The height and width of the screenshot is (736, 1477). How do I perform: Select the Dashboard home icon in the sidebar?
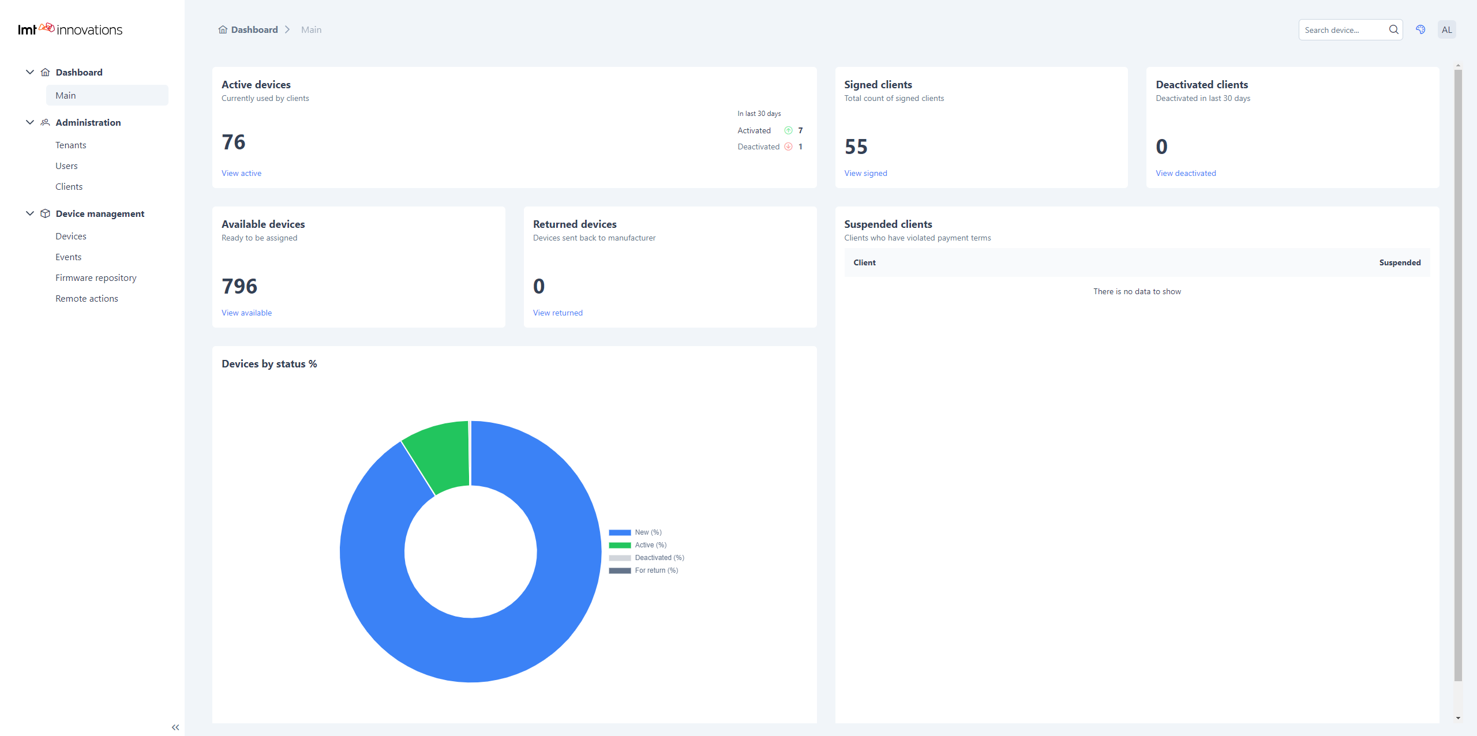tap(46, 72)
